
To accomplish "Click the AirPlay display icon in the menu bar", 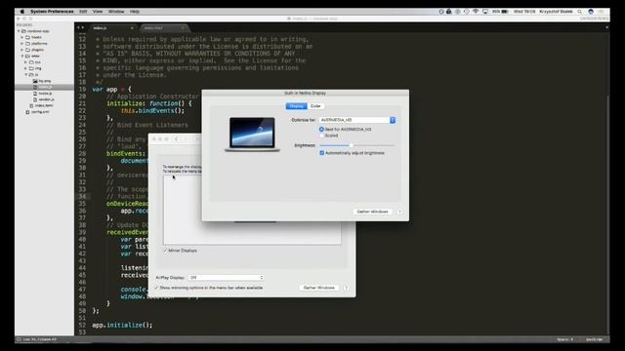I will (x=485, y=12).
